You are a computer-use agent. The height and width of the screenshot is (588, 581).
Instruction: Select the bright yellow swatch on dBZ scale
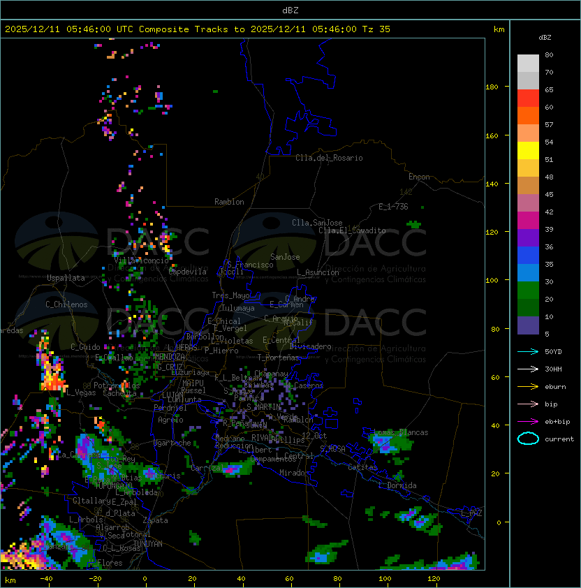(528, 151)
